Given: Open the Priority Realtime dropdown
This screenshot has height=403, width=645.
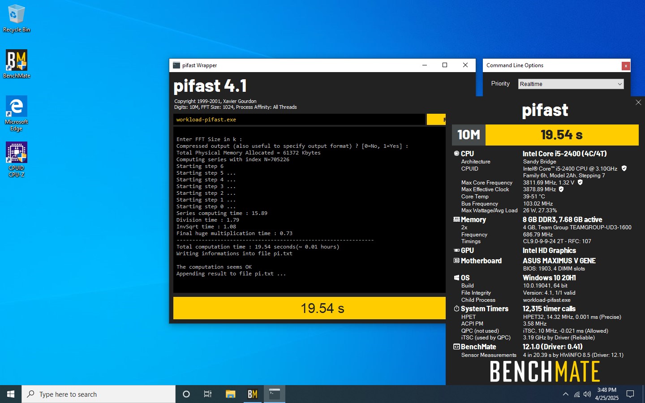Looking at the screenshot, I should pyautogui.click(x=571, y=84).
